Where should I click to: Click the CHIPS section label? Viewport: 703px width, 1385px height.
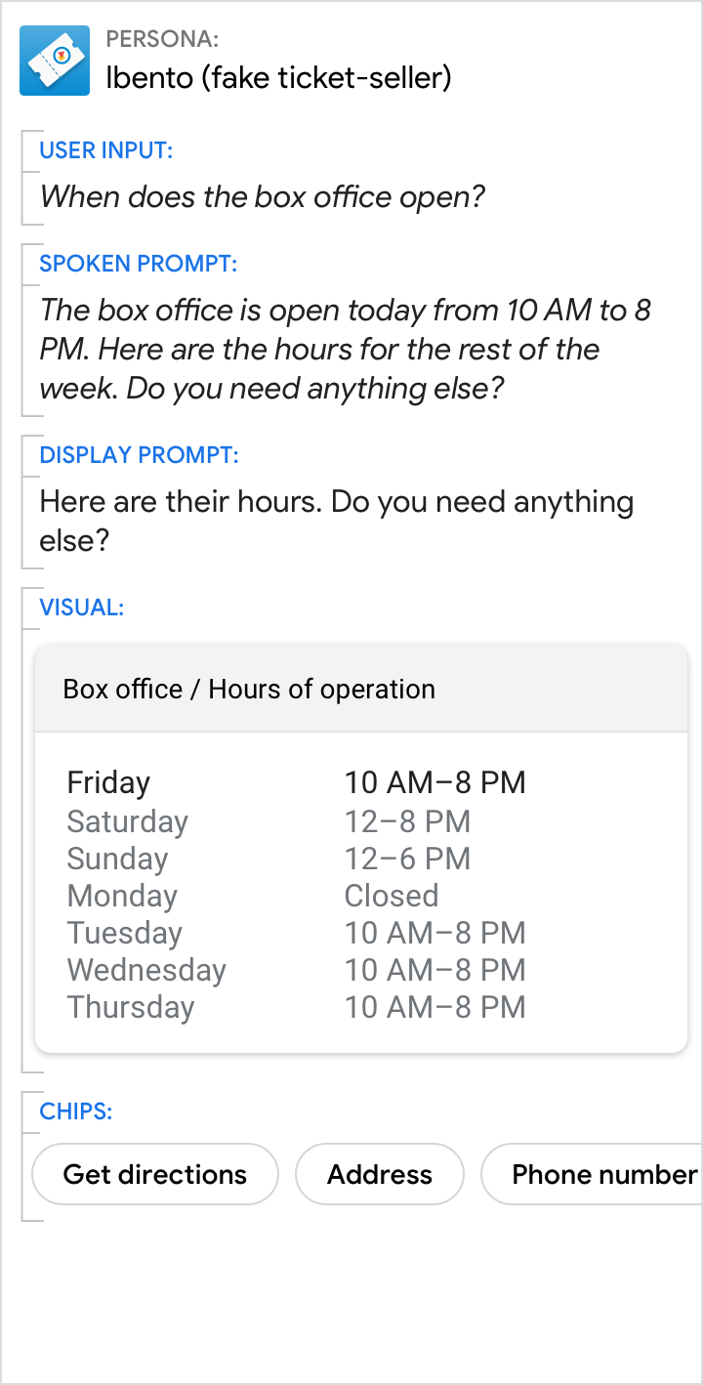[x=75, y=1112]
